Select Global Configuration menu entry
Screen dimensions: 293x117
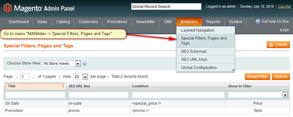tap(205, 67)
